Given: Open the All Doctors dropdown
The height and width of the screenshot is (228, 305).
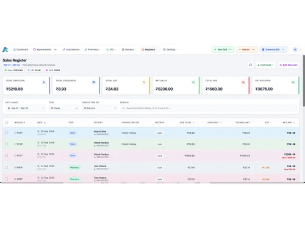Looking at the screenshot, I should point(99,108).
